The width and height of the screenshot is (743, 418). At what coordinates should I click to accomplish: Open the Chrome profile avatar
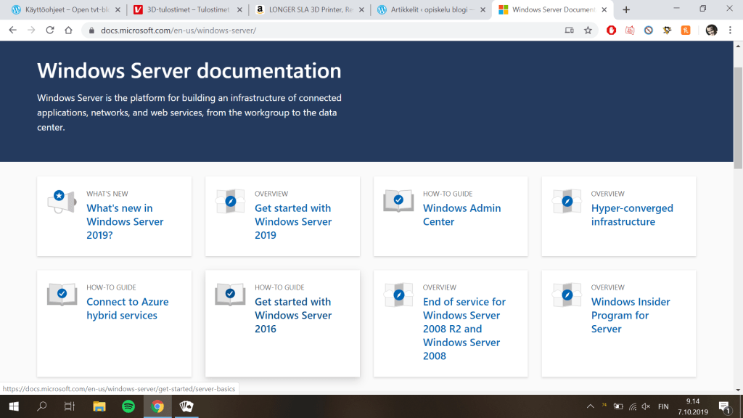[x=711, y=30]
